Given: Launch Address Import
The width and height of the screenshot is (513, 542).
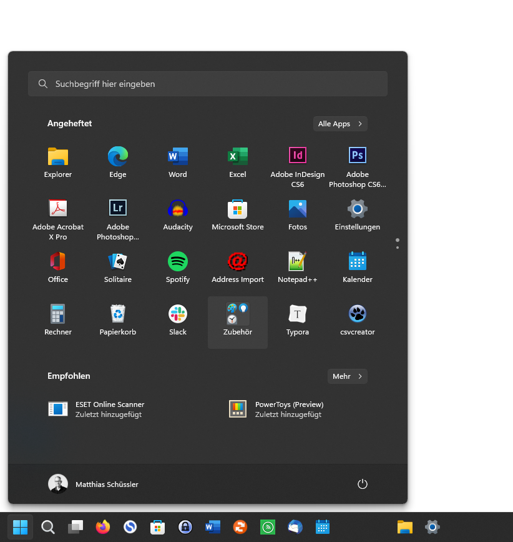Looking at the screenshot, I should (x=238, y=268).
